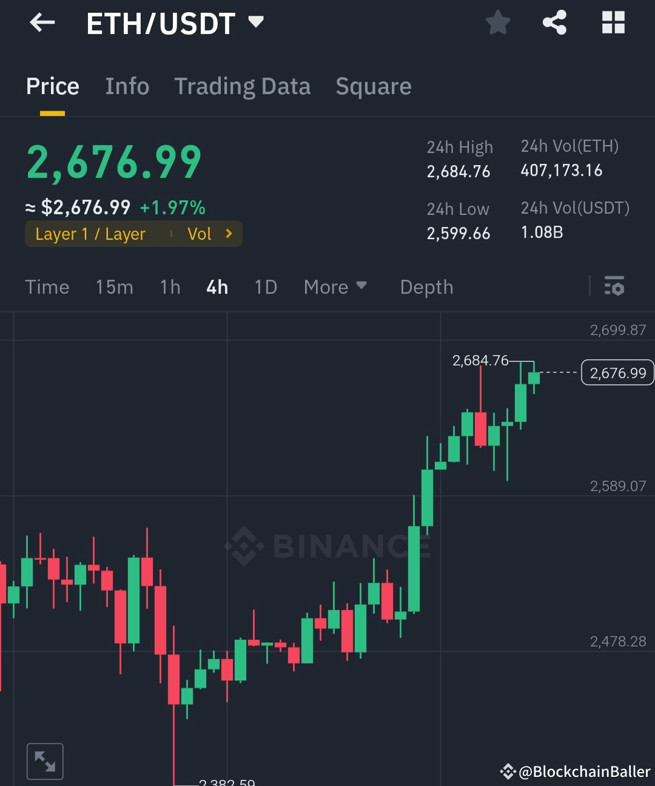Switch to the Info tab
Viewport: 655px width, 786px height.
(127, 86)
